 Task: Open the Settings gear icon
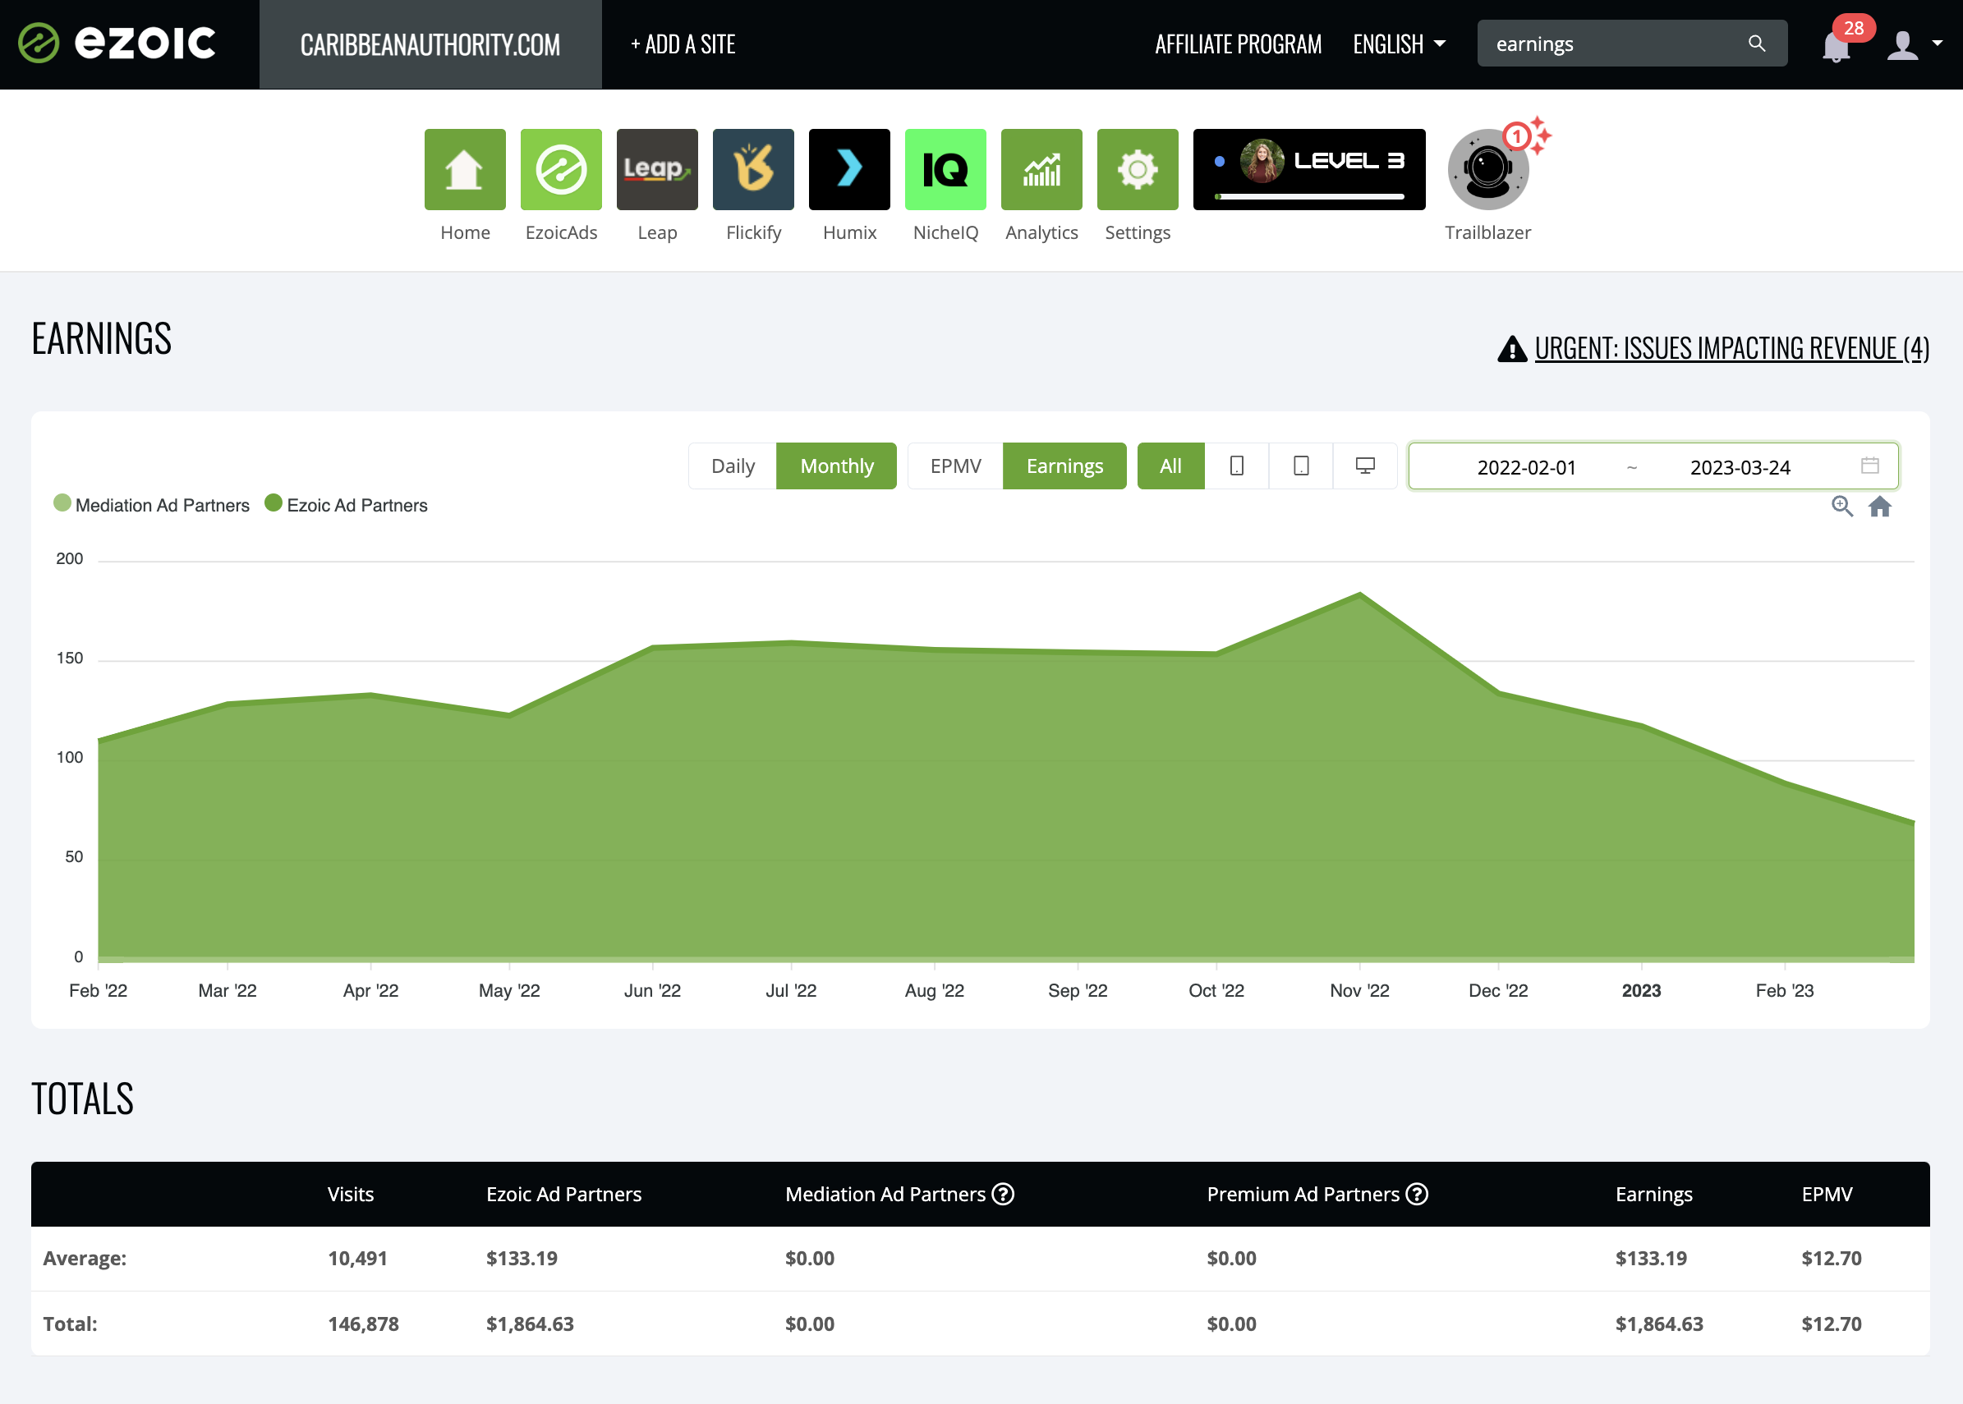[x=1138, y=169]
